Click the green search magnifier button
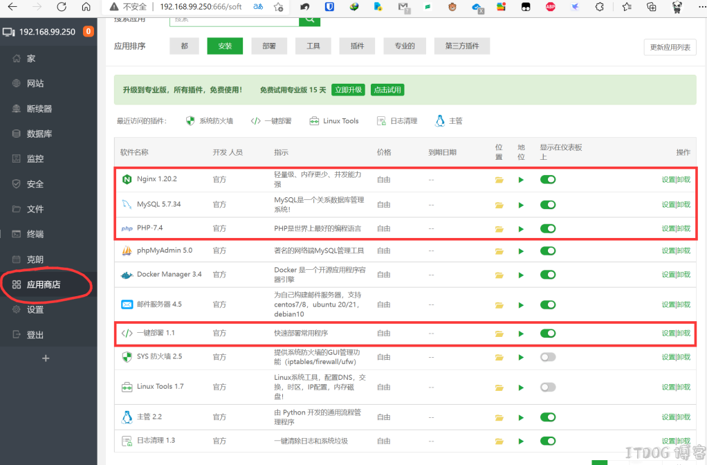The width and height of the screenshot is (707, 465). tap(310, 21)
